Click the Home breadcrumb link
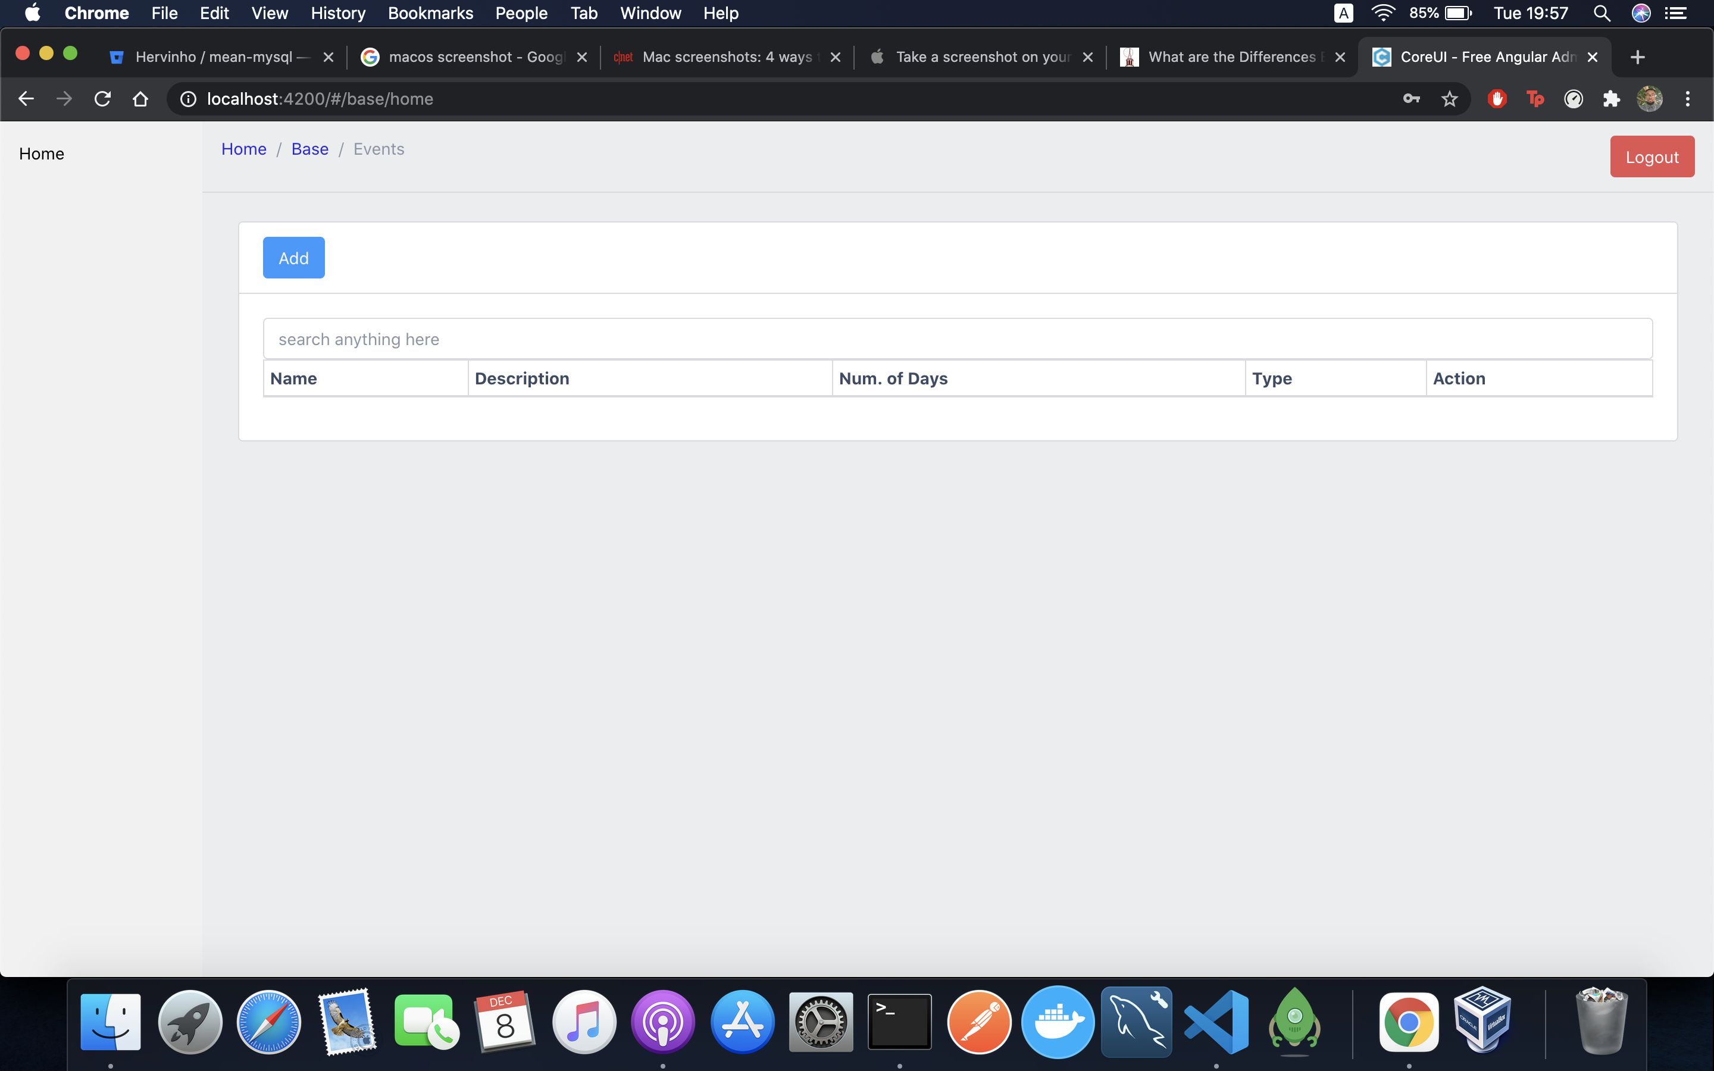The width and height of the screenshot is (1714, 1071). [243, 149]
